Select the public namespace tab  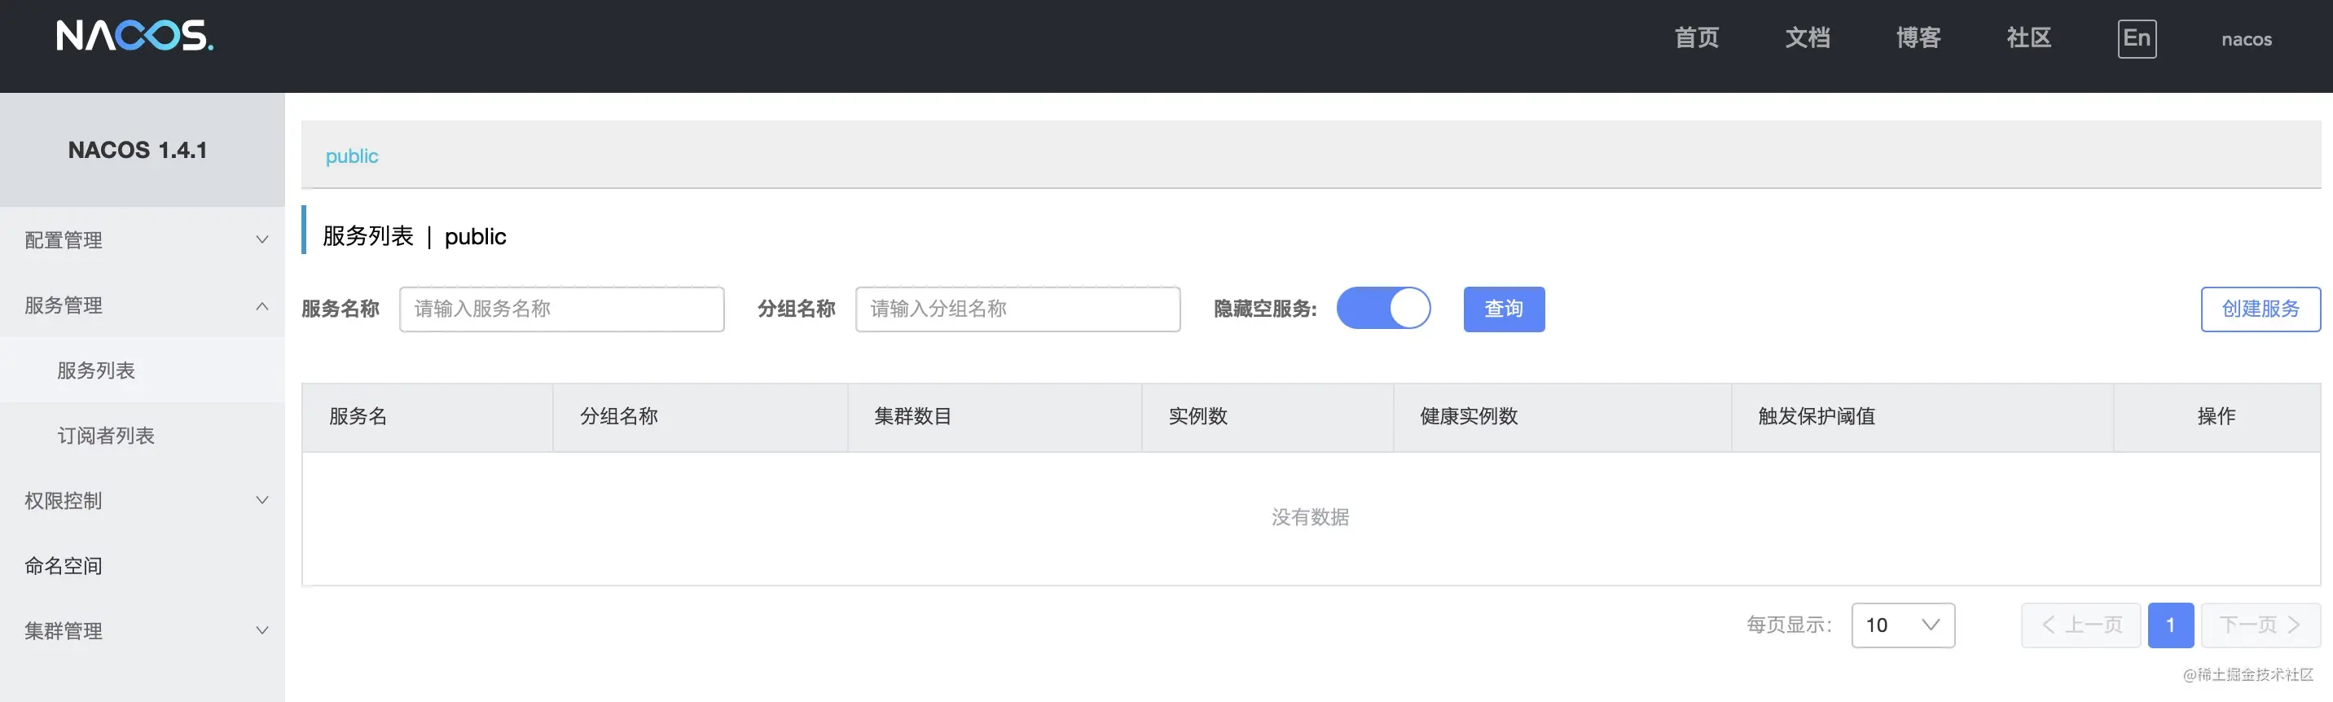351,156
